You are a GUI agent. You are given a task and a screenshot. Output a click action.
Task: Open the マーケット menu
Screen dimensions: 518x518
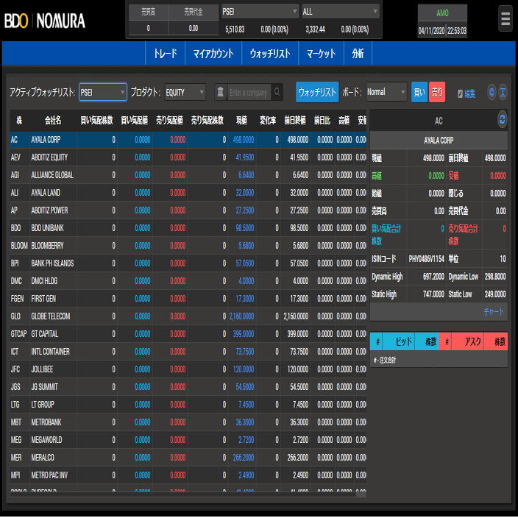321,53
